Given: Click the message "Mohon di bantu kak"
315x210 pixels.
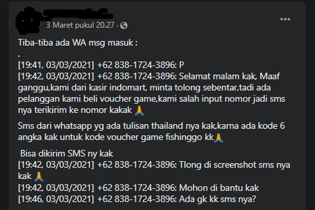Looking at the screenshot, I should click(x=219, y=188).
